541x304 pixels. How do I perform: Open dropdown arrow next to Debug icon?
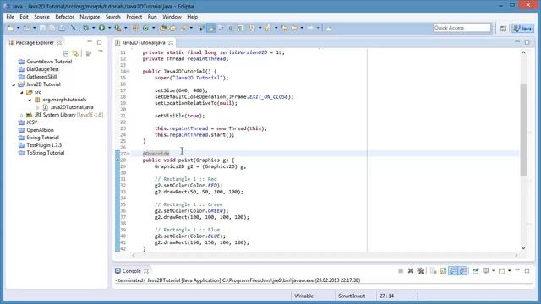point(93,28)
